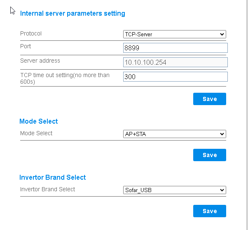Screen dimensions: 248x230
Task: Click the Internal server parameters setting heading
Action: 73,13
